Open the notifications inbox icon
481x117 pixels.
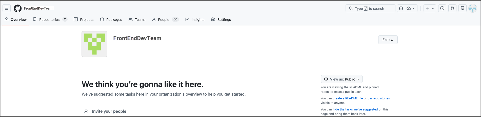(463, 8)
